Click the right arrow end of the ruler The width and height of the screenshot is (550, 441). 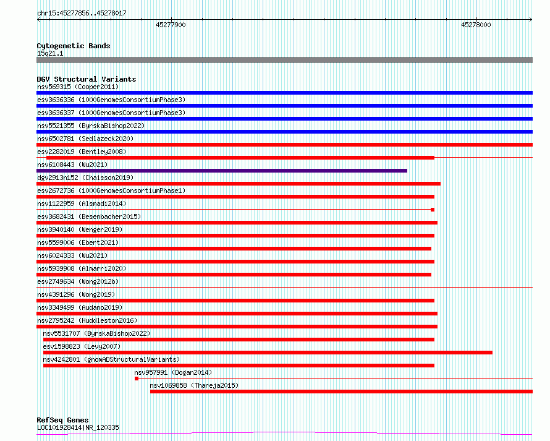coord(531,20)
